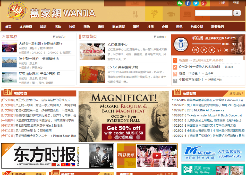The width and height of the screenshot is (246, 175).
Task: Open 波士顿一日游 tour link
Action: point(39,59)
